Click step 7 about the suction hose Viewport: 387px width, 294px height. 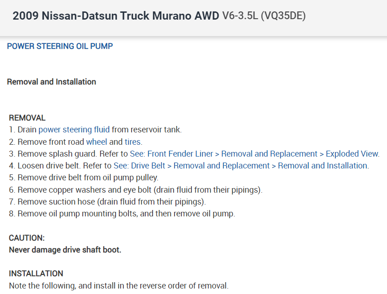pos(107,201)
